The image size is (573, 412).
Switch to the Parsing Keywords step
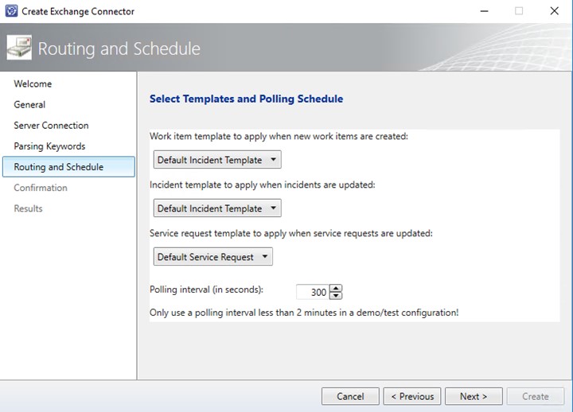coord(49,146)
